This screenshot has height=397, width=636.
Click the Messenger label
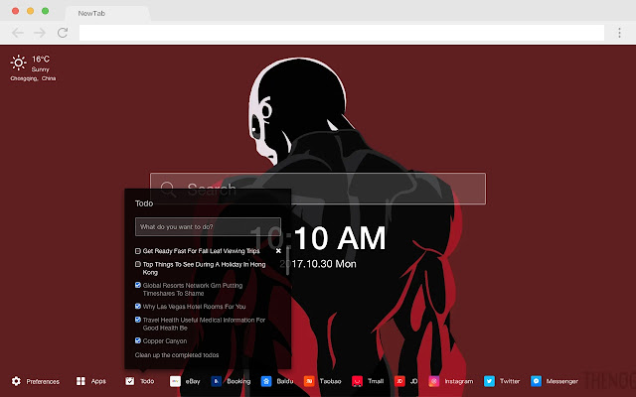coord(562,381)
